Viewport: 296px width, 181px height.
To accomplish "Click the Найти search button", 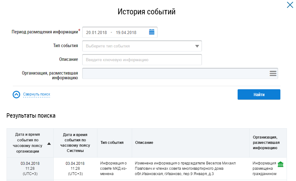I will 259,95.
